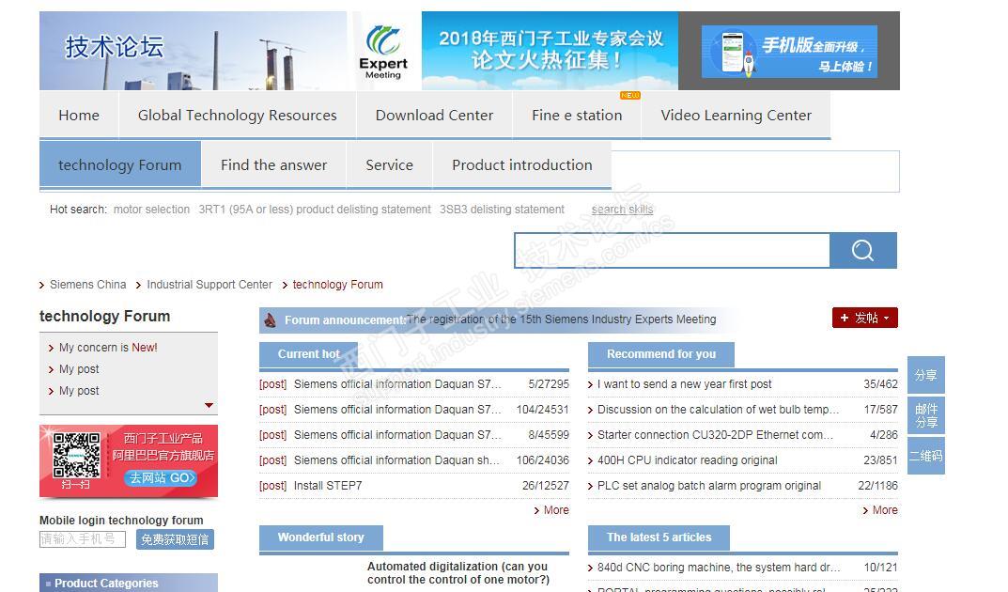
Task: Click 3SB3 delisting statement hot search
Action: tap(502, 210)
